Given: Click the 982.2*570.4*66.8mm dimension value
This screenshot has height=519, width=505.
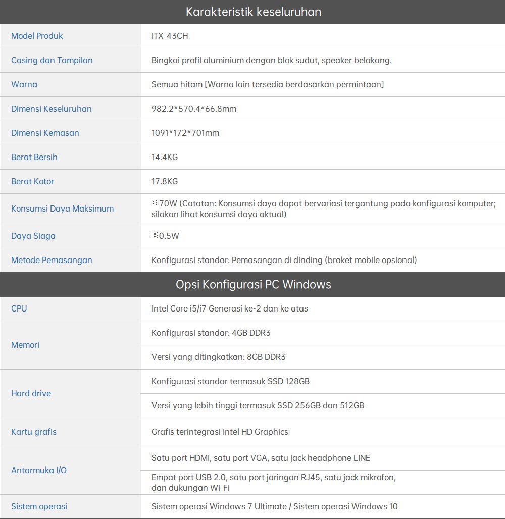Looking at the screenshot, I should tap(194, 109).
